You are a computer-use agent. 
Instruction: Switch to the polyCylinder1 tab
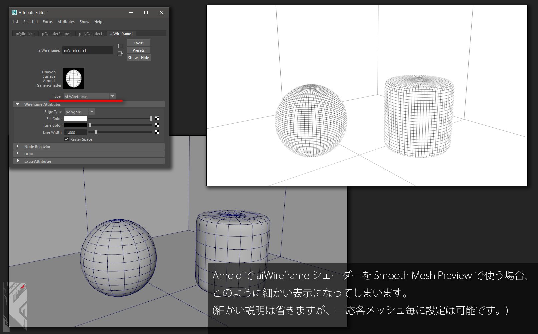91,33
